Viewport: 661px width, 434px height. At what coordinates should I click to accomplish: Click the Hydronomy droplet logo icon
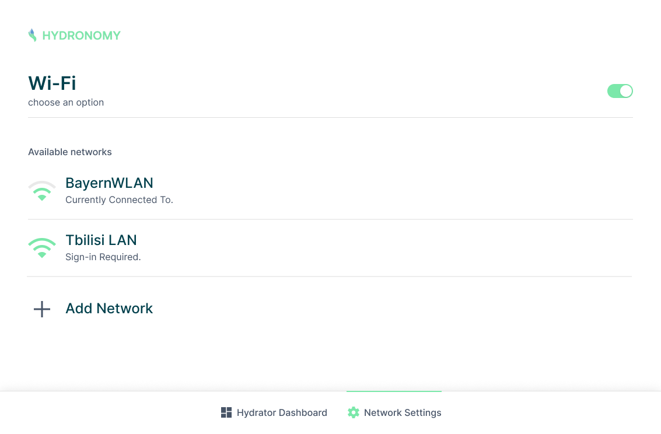33,36
